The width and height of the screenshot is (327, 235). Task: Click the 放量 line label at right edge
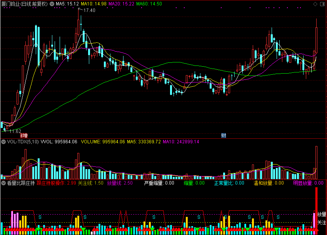(322, 214)
